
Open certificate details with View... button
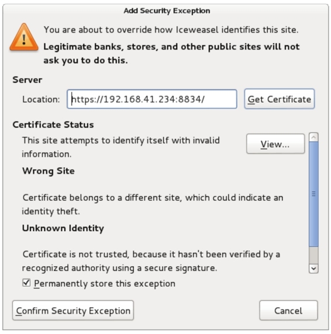click(x=275, y=144)
